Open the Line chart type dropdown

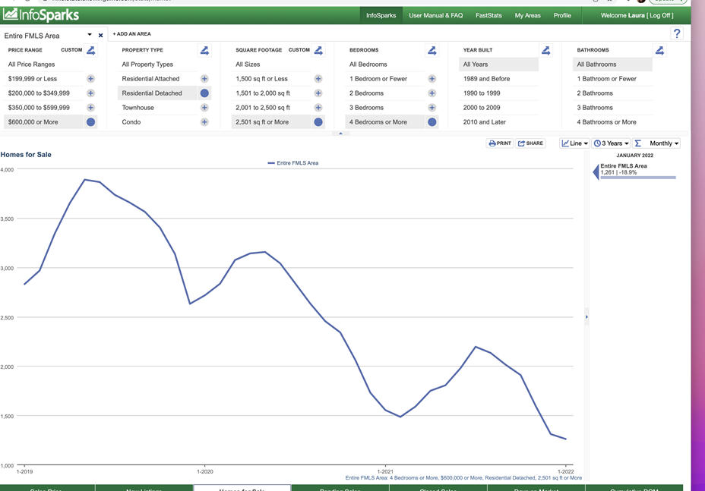574,143
